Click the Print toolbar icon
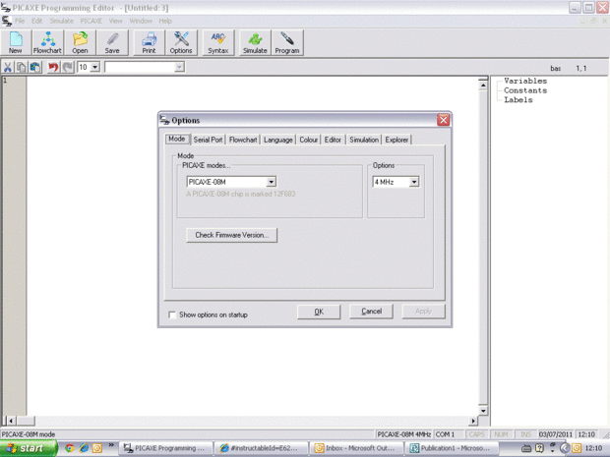Viewport: 610px width, 457px height. pyautogui.click(x=149, y=42)
